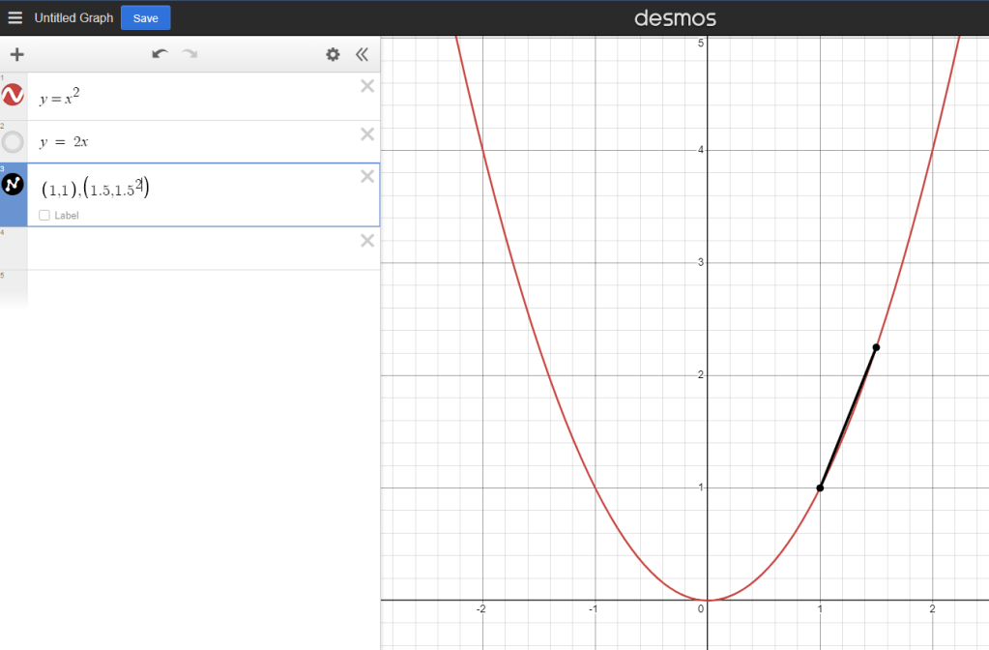Image resolution: width=989 pixels, height=650 pixels.
Task: Click the y = 2x expression field
Action: (193, 142)
